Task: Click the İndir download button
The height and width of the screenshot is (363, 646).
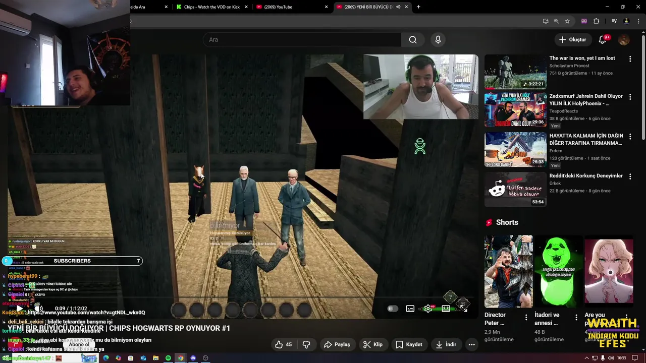Action: [446, 344]
